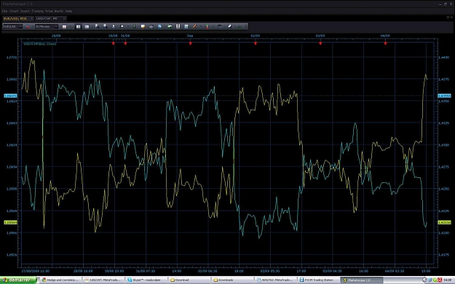Click the yellow price tag on left axis
455x284 pixels.
tap(10, 222)
